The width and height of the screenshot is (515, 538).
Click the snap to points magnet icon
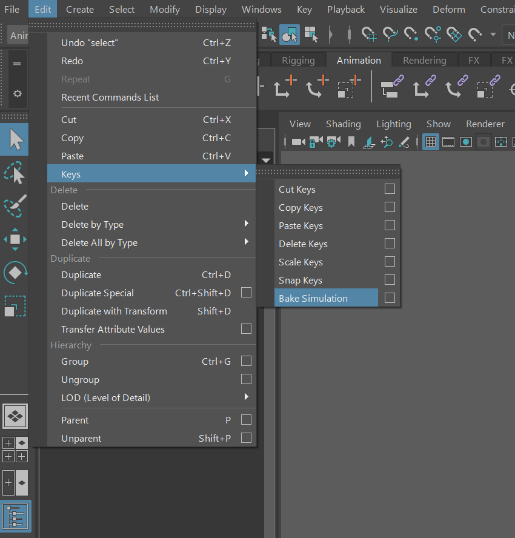[x=411, y=35]
